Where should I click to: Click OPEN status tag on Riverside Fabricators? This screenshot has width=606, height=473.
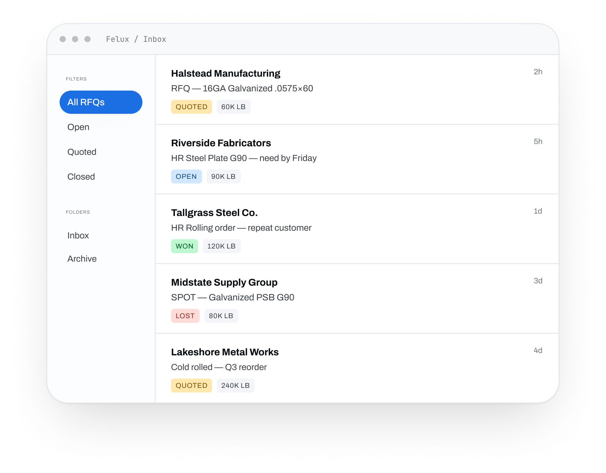pos(187,177)
